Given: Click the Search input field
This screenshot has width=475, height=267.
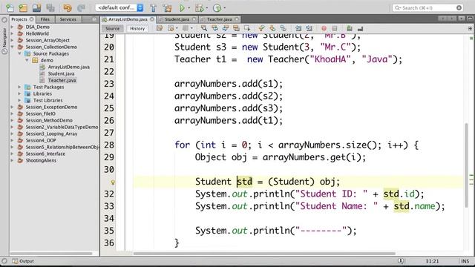Looking at the screenshot, I should [x=428, y=8].
